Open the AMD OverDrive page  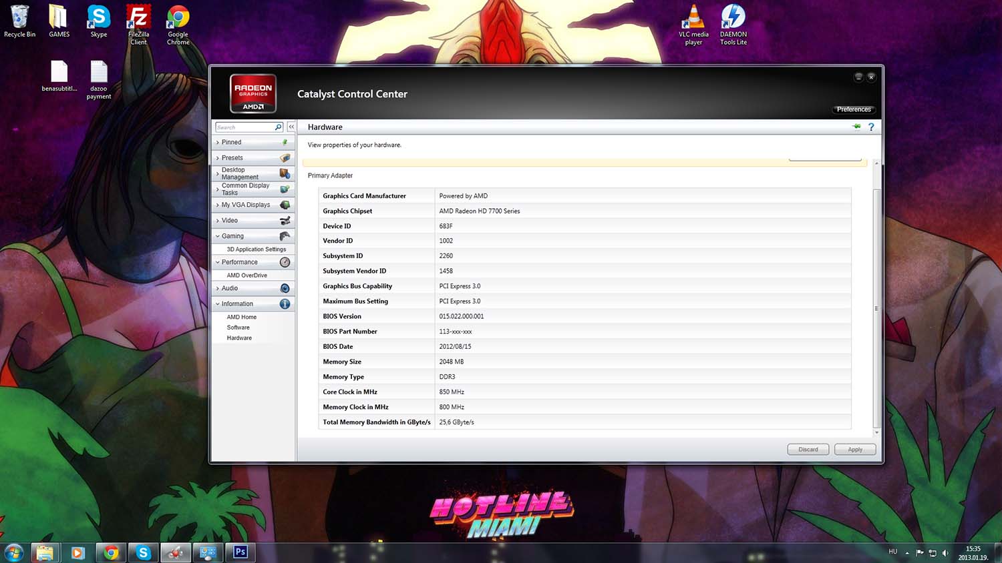pos(247,275)
